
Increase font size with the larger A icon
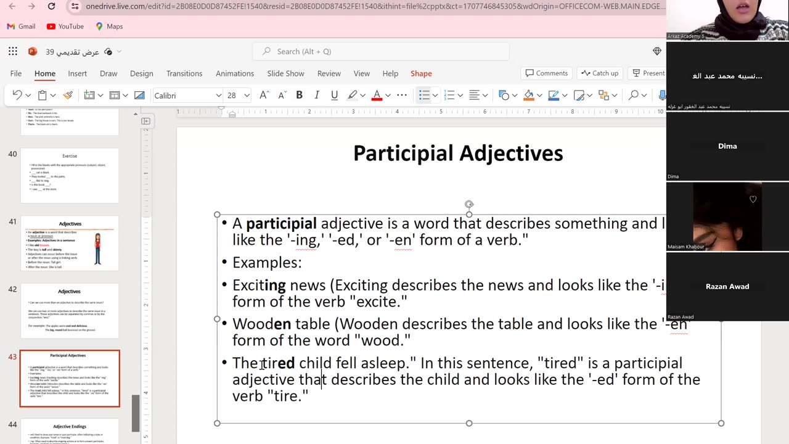264,96
